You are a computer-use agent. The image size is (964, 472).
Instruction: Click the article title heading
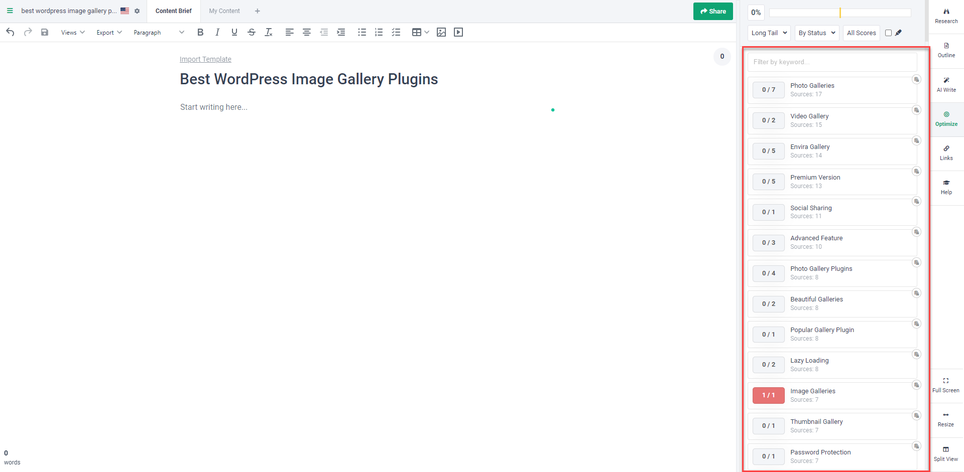coord(309,79)
